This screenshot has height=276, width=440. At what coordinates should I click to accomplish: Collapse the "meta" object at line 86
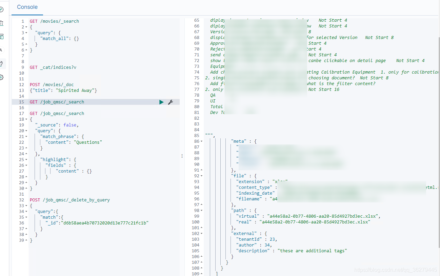[201, 141]
